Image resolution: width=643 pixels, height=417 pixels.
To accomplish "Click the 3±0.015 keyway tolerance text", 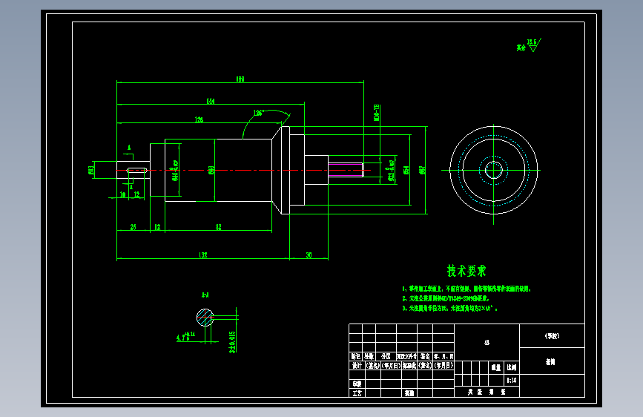I will [x=233, y=342].
